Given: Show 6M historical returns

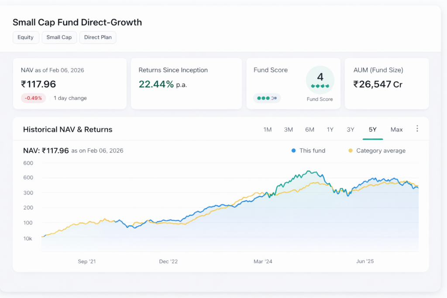Looking at the screenshot, I should coord(309,130).
